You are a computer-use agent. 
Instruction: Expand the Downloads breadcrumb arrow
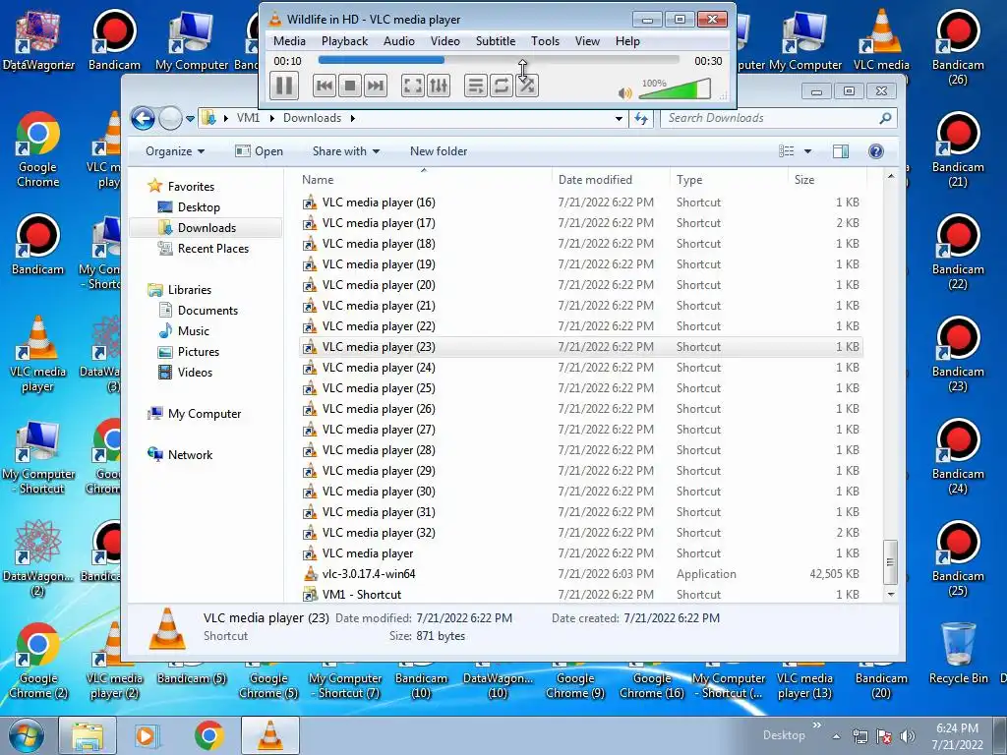pos(353,118)
